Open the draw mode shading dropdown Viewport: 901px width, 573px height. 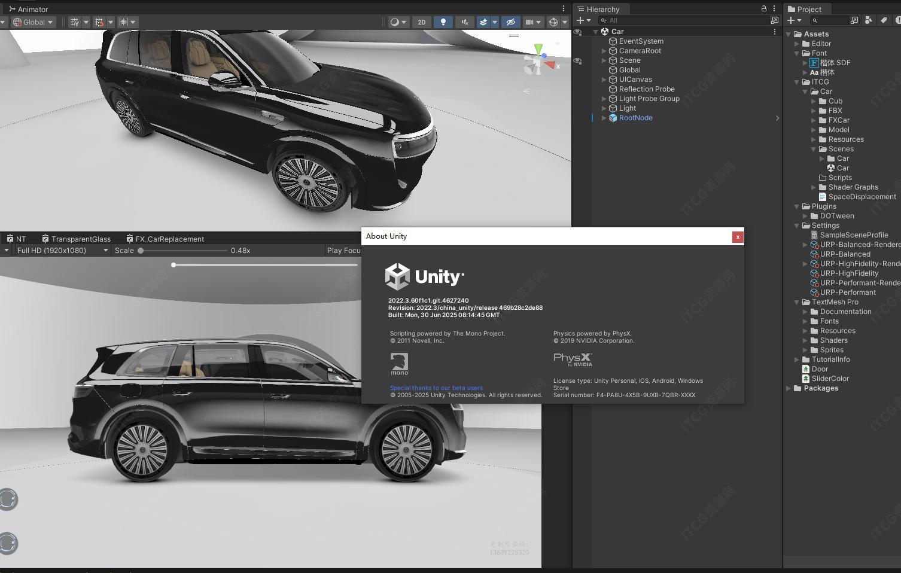(x=398, y=22)
